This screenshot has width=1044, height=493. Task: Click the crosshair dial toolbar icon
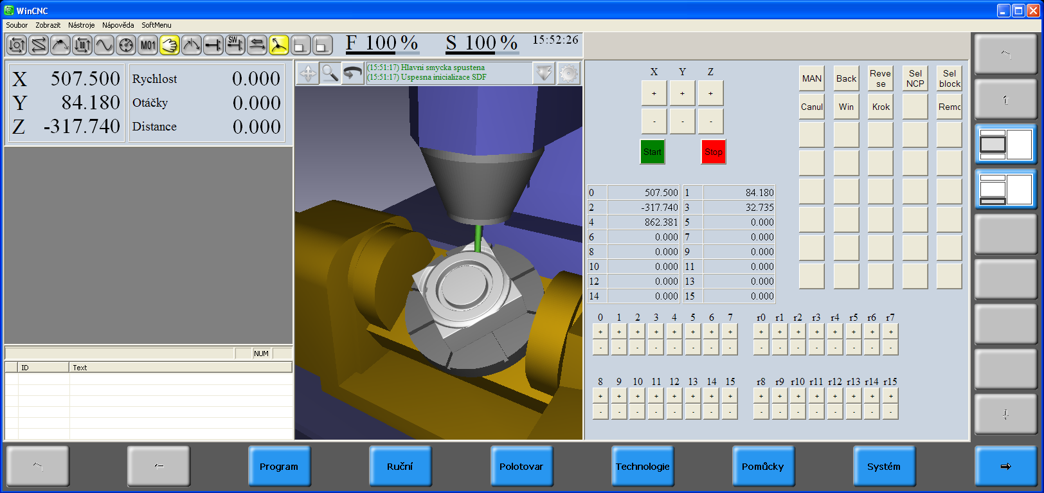[x=126, y=45]
